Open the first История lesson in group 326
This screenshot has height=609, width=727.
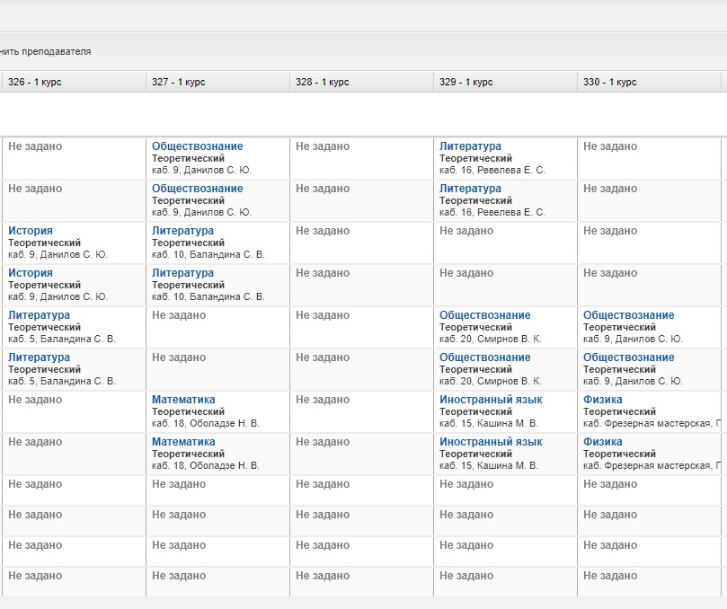31,231
